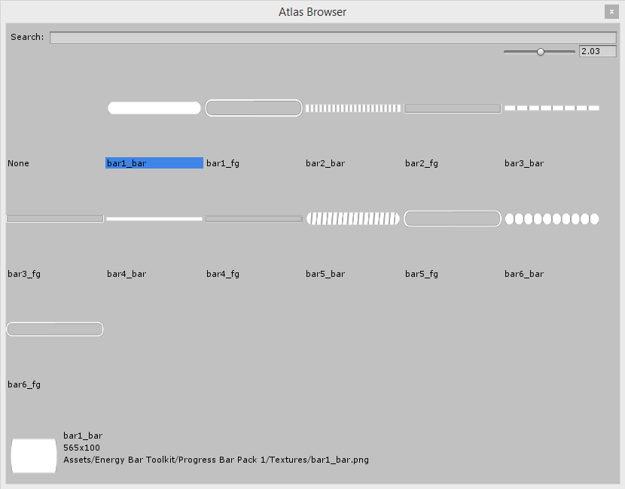Click the bar2_fg label
Screen dimensions: 625x489
422,163
